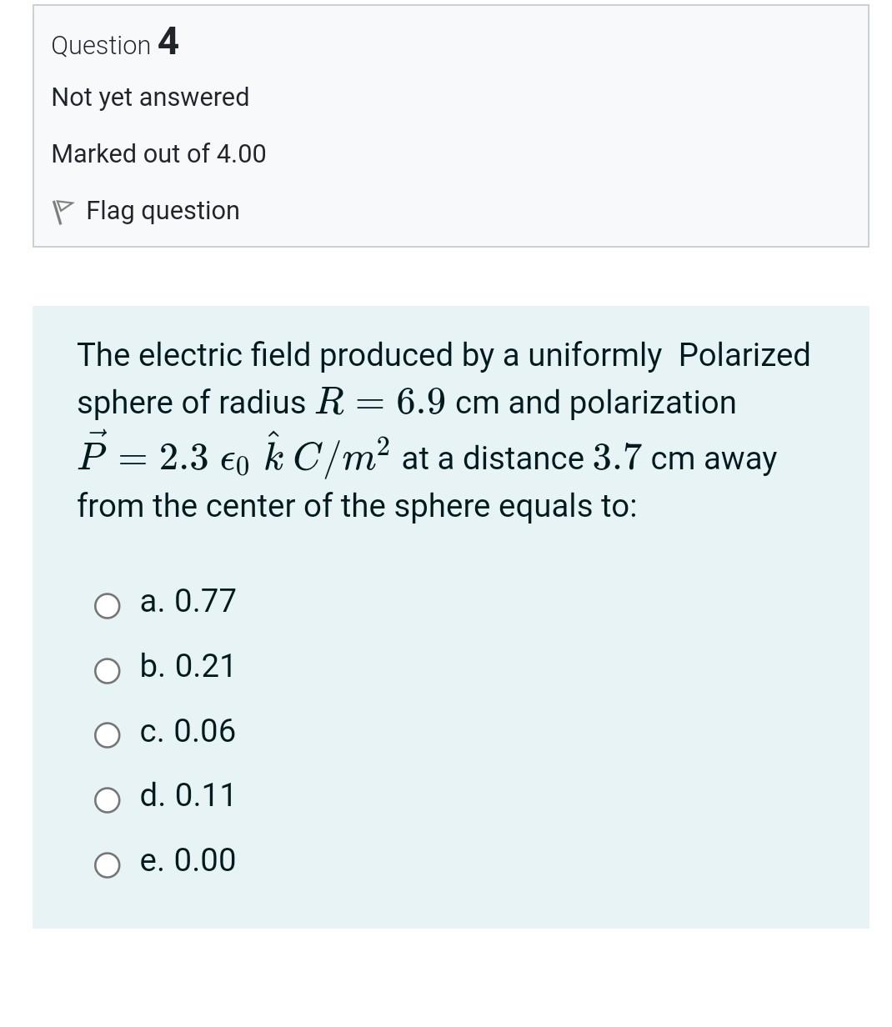Click the question text's first line

[x=443, y=355]
